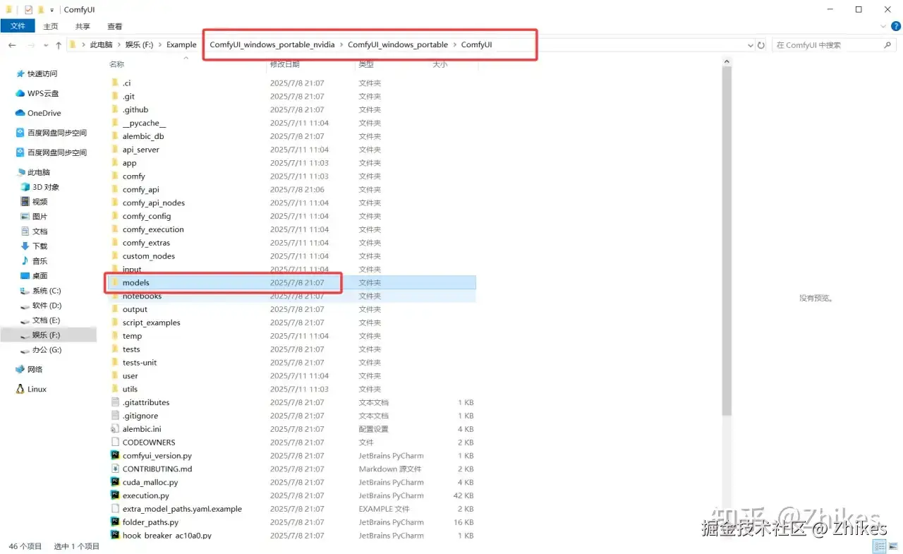Viewport: 903px width, 554px height.
Task: Expand chevron after 此电脑 in address bar
Action: tap(119, 44)
